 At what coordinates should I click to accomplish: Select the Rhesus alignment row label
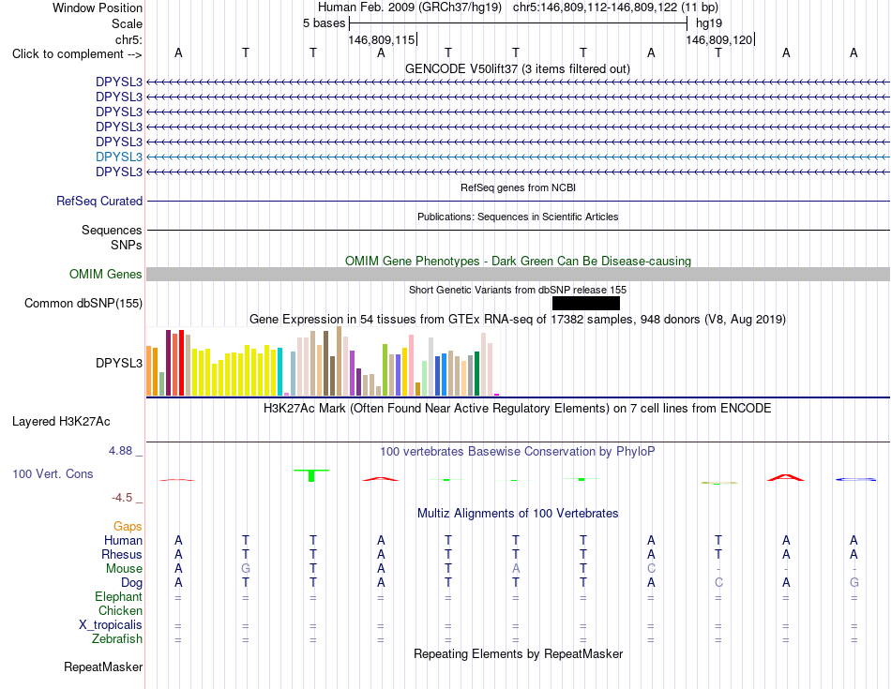tap(122, 554)
